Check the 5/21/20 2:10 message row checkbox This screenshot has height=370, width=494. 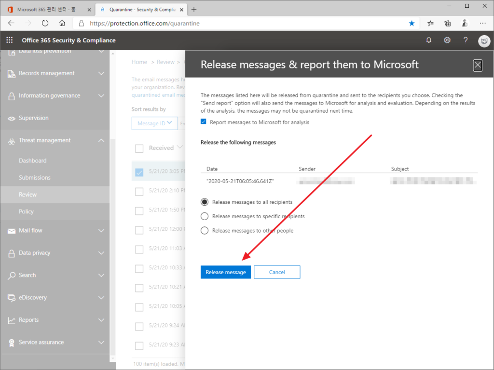coord(139,191)
